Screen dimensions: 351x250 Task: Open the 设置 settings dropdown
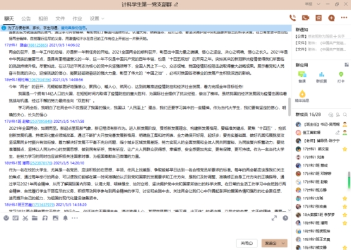click(97, 18)
